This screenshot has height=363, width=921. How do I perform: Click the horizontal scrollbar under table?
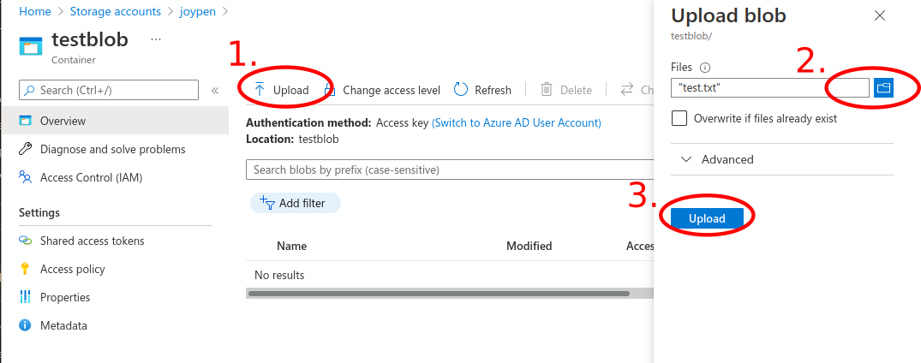pyautogui.click(x=439, y=293)
